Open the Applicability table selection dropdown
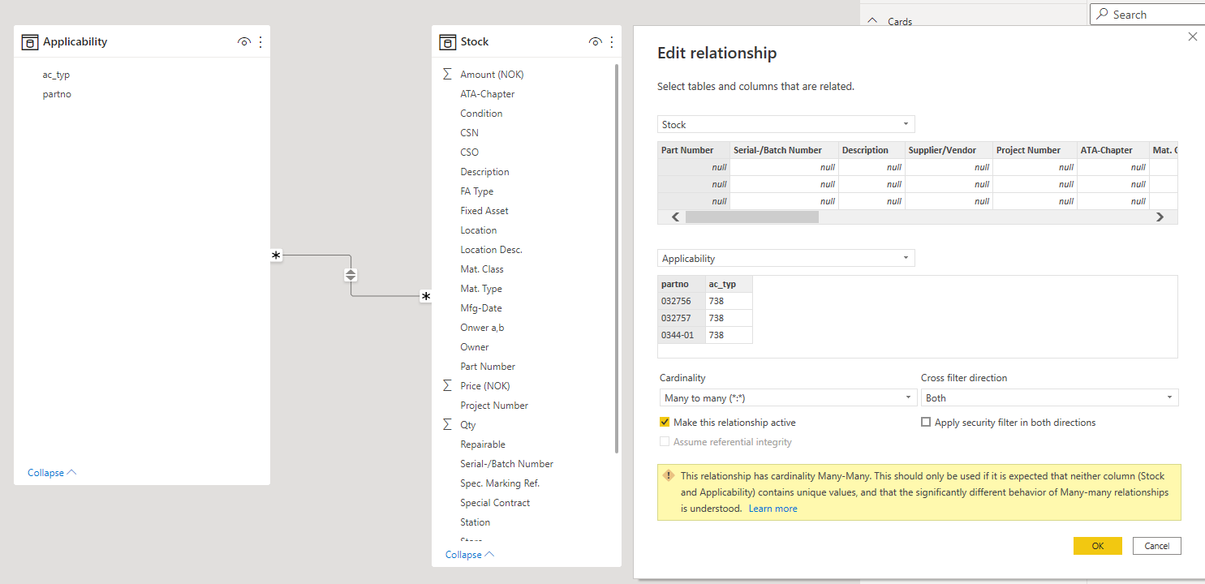Image resolution: width=1205 pixels, height=584 pixels. [x=785, y=258]
